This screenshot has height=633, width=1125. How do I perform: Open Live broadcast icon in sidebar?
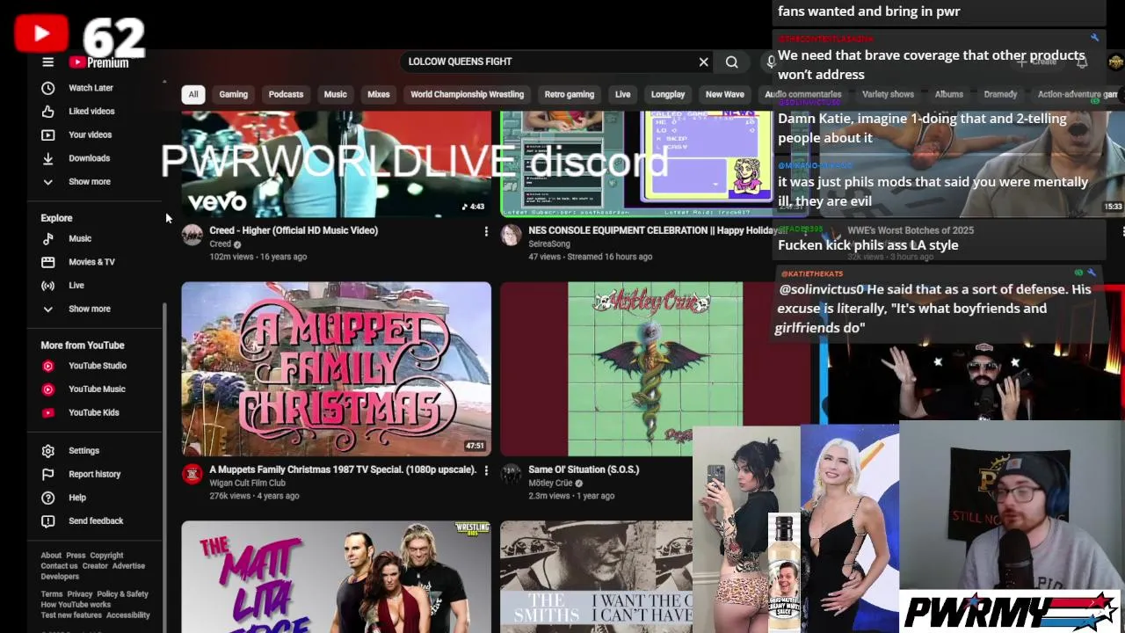(48, 286)
